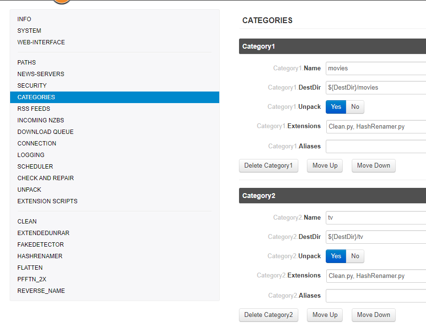Image resolution: width=426 pixels, height=329 pixels.
Task: Open RSS FEEDS settings
Action: pos(34,109)
